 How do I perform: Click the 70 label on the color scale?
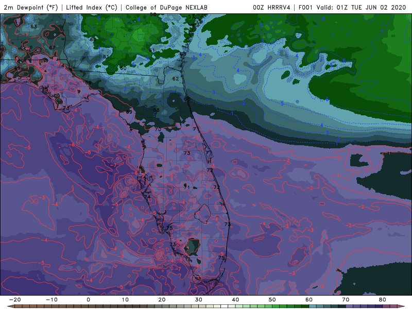pos(346,300)
